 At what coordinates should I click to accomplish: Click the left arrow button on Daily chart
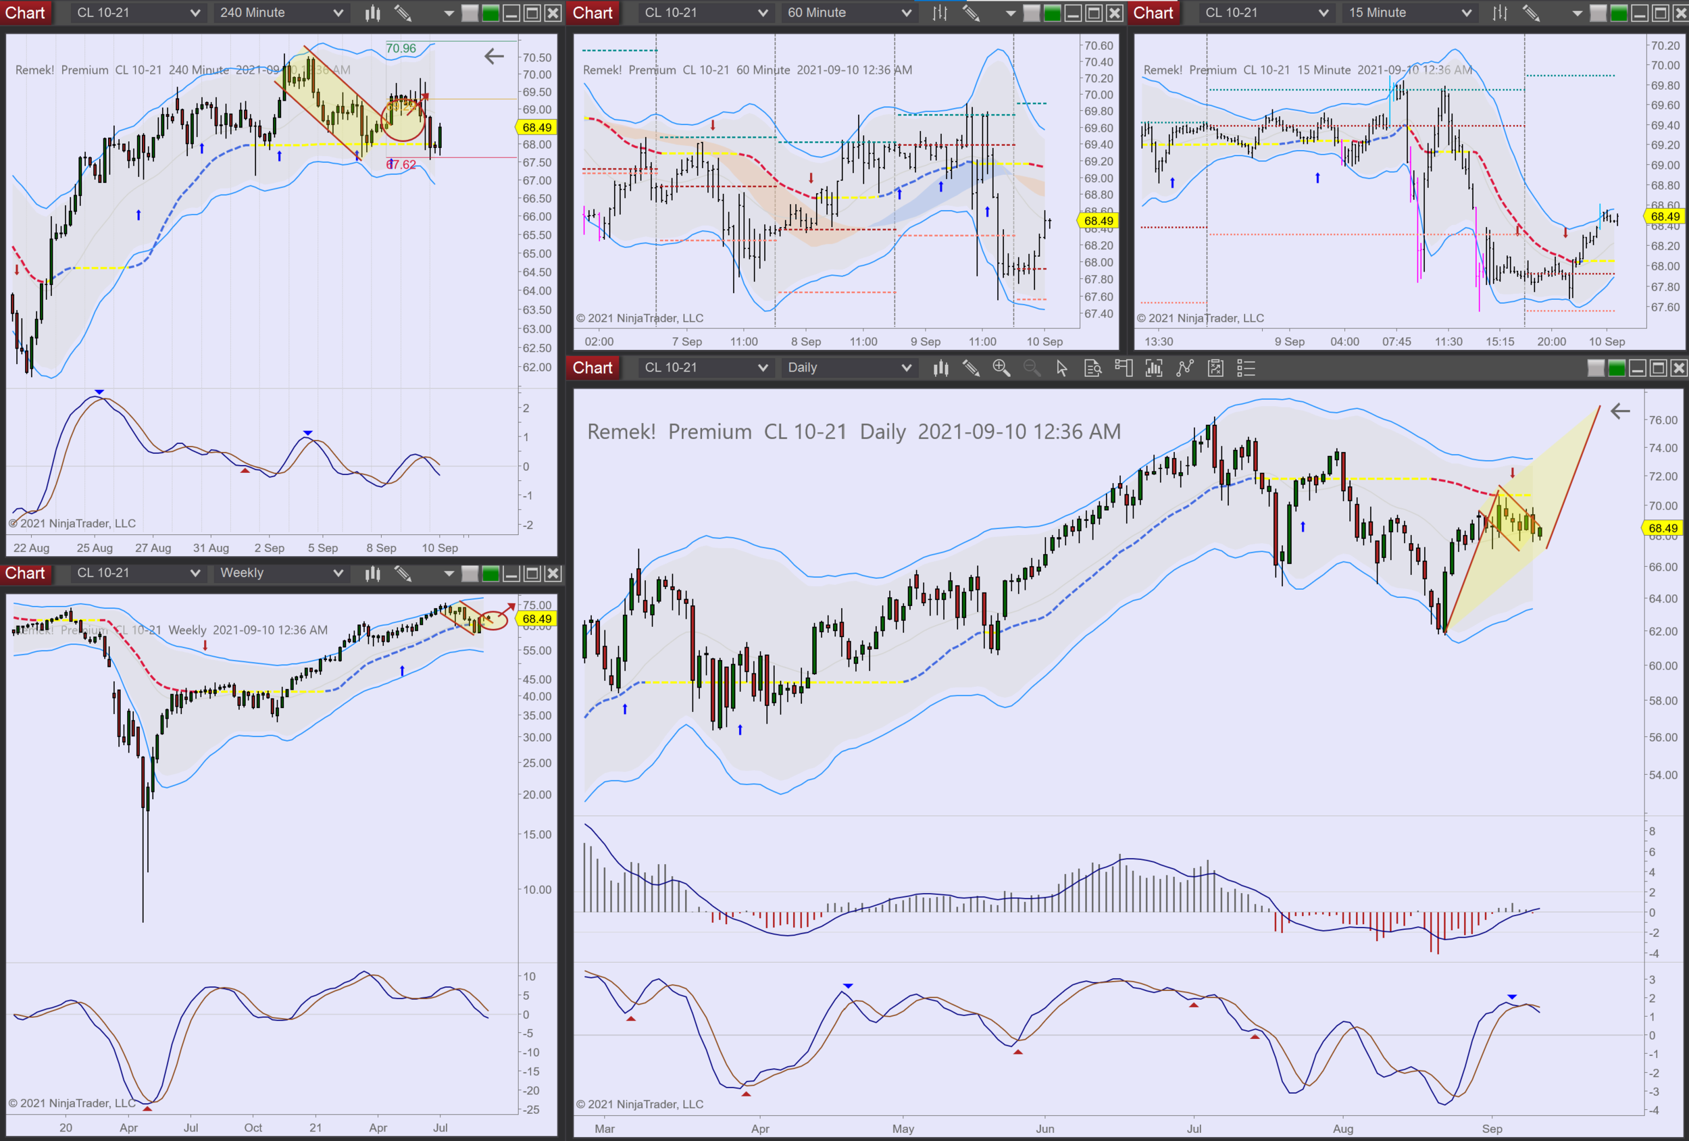[x=1620, y=411]
